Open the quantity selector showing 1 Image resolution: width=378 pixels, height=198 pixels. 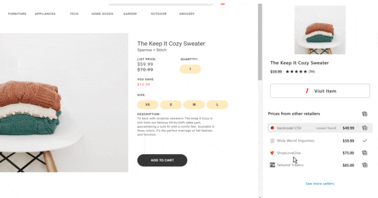pos(190,69)
